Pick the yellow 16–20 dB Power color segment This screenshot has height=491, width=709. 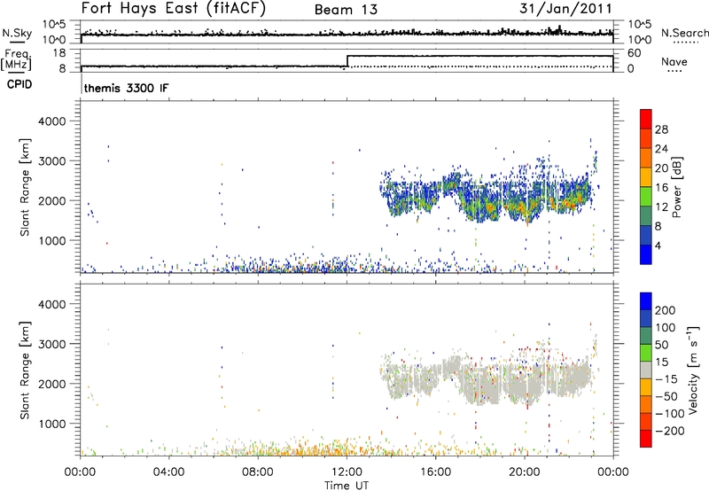point(646,176)
